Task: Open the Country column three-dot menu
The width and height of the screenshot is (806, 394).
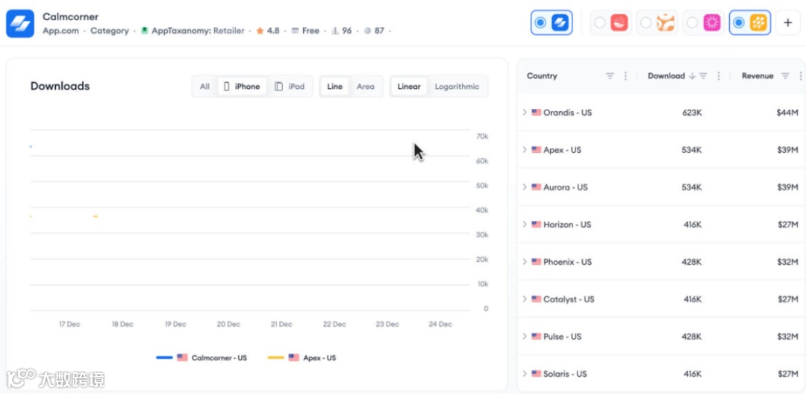Action: point(625,76)
